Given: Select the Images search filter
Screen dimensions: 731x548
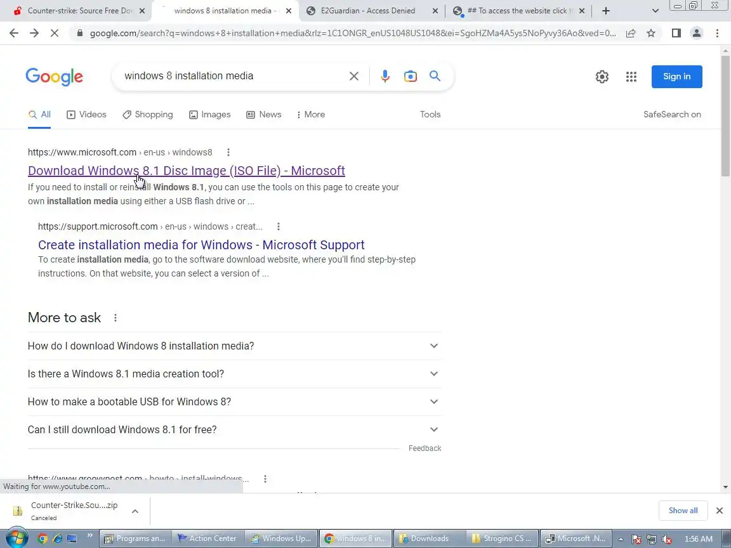Looking at the screenshot, I should tap(210, 115).
